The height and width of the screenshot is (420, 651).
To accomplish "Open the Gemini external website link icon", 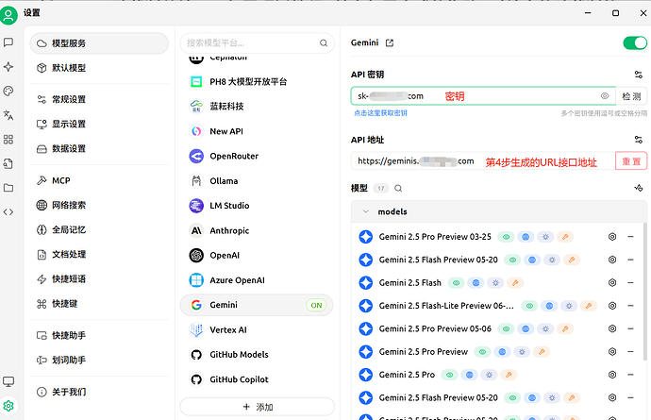I will pyautogui.click(x=390, y=42).
